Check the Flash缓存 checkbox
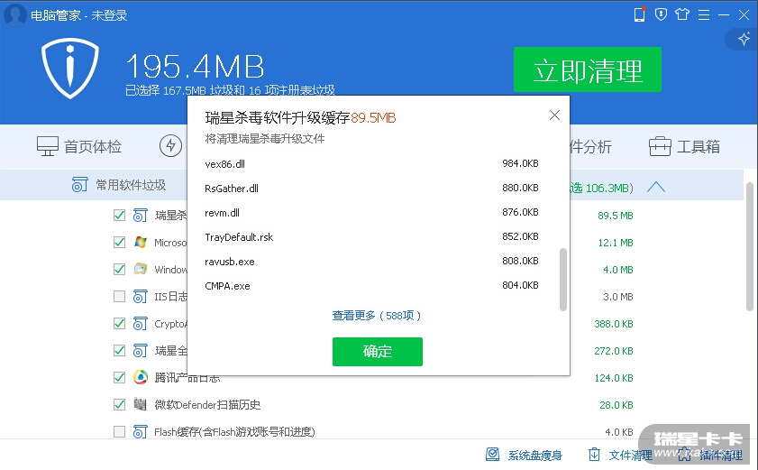Viewport: 758px width, 470px height. tap(119, 431)
